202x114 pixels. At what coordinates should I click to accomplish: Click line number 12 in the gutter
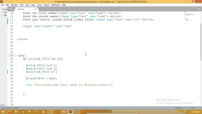[x=12, y=20]
